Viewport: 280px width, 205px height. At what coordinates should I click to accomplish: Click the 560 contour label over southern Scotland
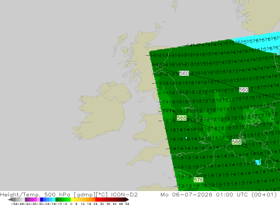click(x=184, y=73)
